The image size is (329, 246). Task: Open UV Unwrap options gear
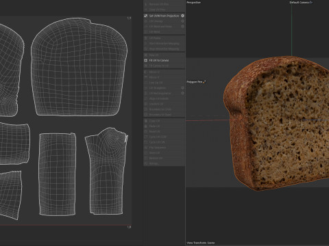click(x=182, y=21)
